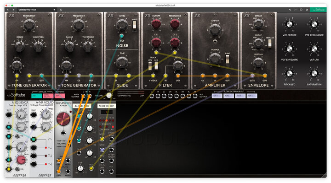The height and width of the screenshot is (183, 331).
Task: Click the noise LEVEL knob
Action: (122, 25)
